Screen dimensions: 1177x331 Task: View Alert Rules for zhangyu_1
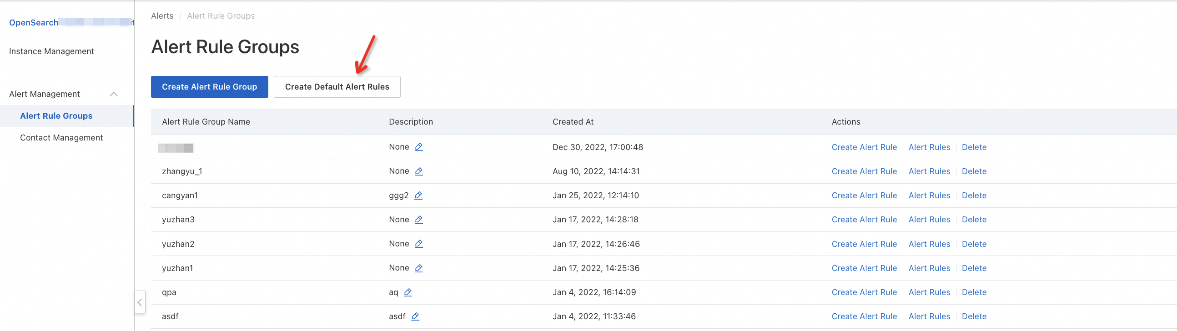(929, 171)
